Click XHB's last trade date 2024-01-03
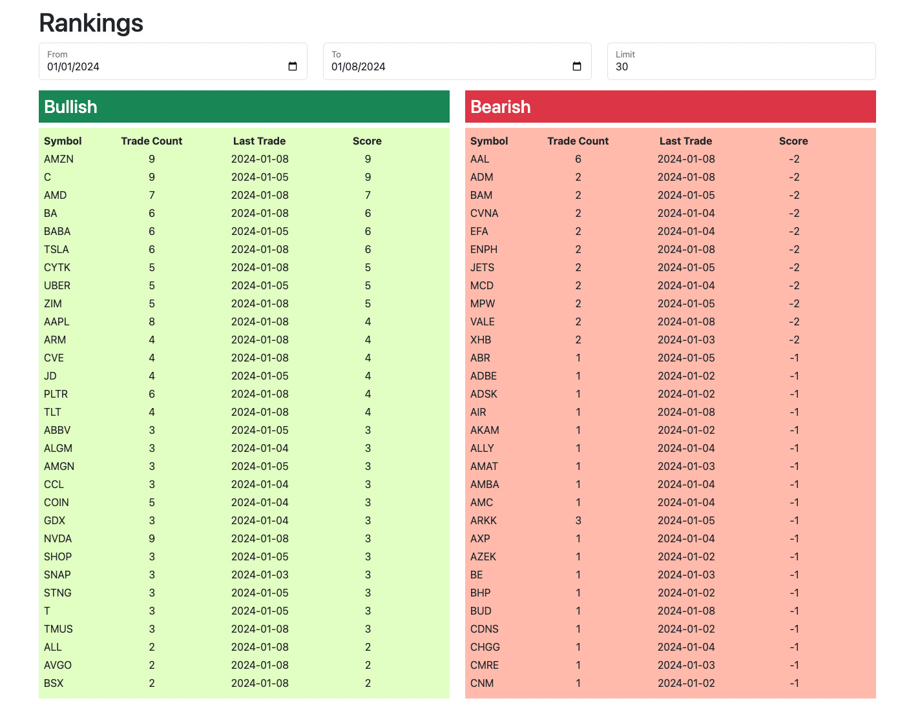 tap(686, 340)
